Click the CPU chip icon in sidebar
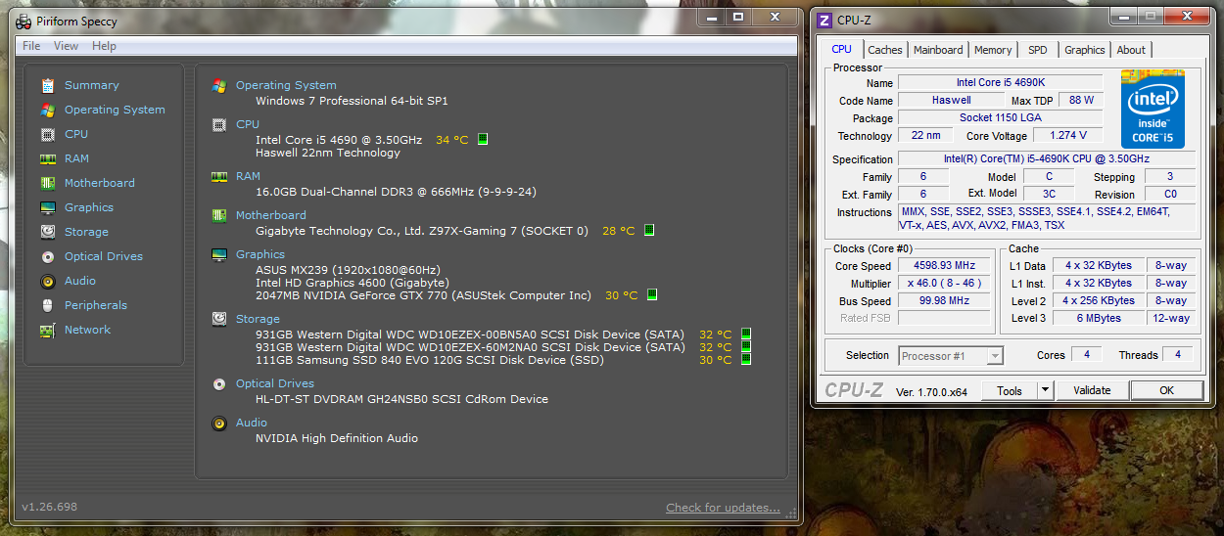Viewport: 1224px width, 536px height. (x=47, y=134)
